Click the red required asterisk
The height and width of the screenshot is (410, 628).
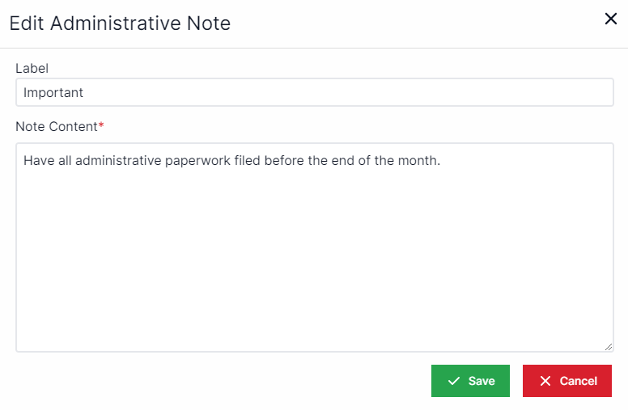(101, 125)
